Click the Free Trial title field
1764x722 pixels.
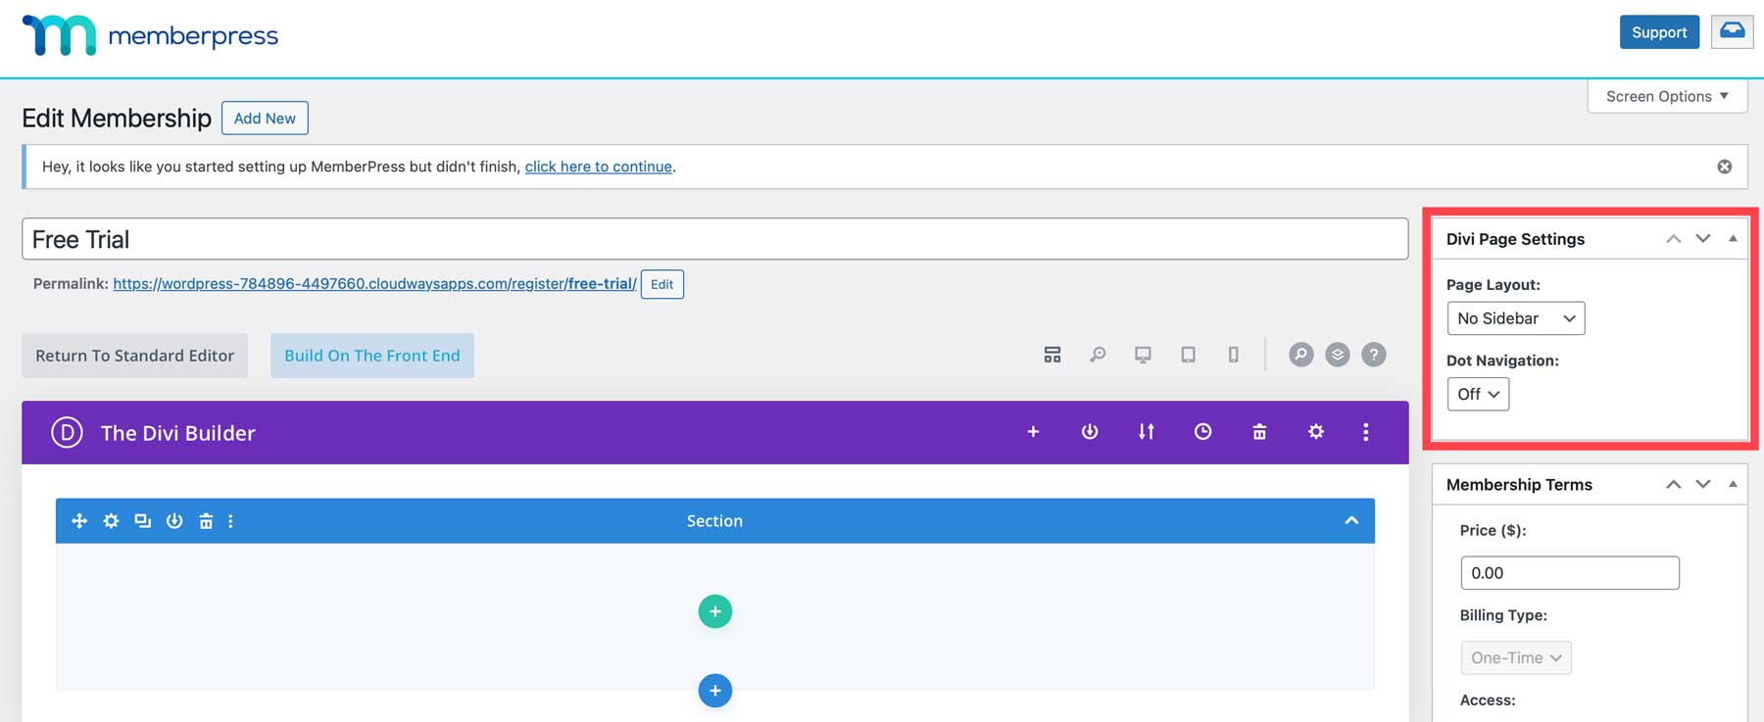715,239
